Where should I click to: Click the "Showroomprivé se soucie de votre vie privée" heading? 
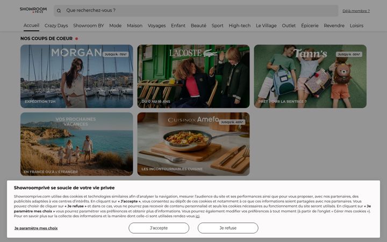[64, 188]
